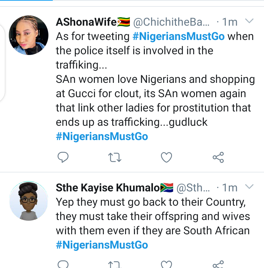The width and height of the screenshot is (264, 268).
Task: Open Sthe Kayise Khumalo display name
Action: point(108,188)
